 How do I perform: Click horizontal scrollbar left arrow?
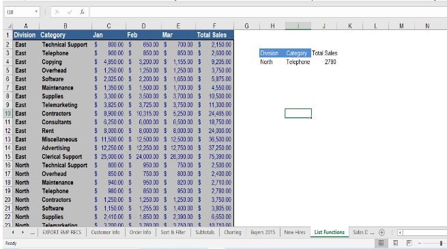(x=400, y=233)
